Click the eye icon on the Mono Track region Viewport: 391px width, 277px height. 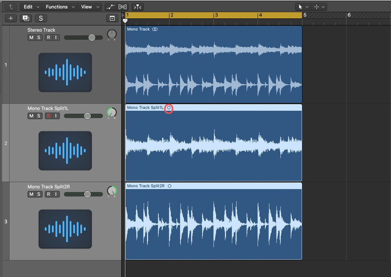[x=154, y=29]
